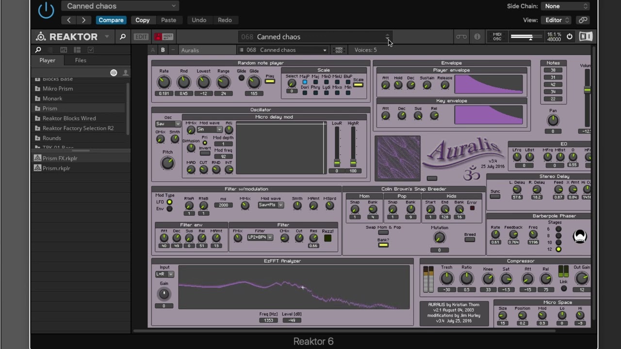
Task: Open the MIDI OSC icon next to Voices
Action: pyautogui.click(x=339, y=50)
